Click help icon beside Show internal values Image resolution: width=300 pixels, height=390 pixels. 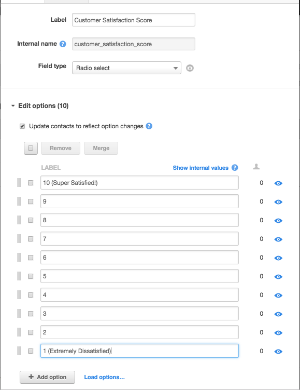[235, 168]
